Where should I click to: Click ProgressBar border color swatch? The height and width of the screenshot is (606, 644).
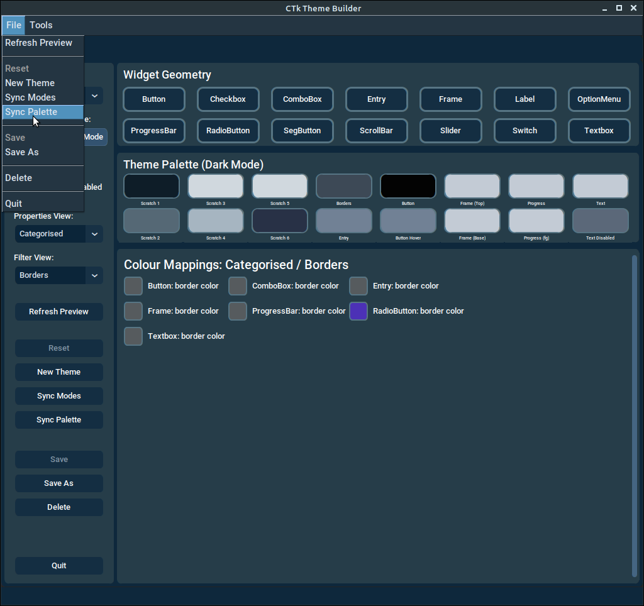click(237, 311)
